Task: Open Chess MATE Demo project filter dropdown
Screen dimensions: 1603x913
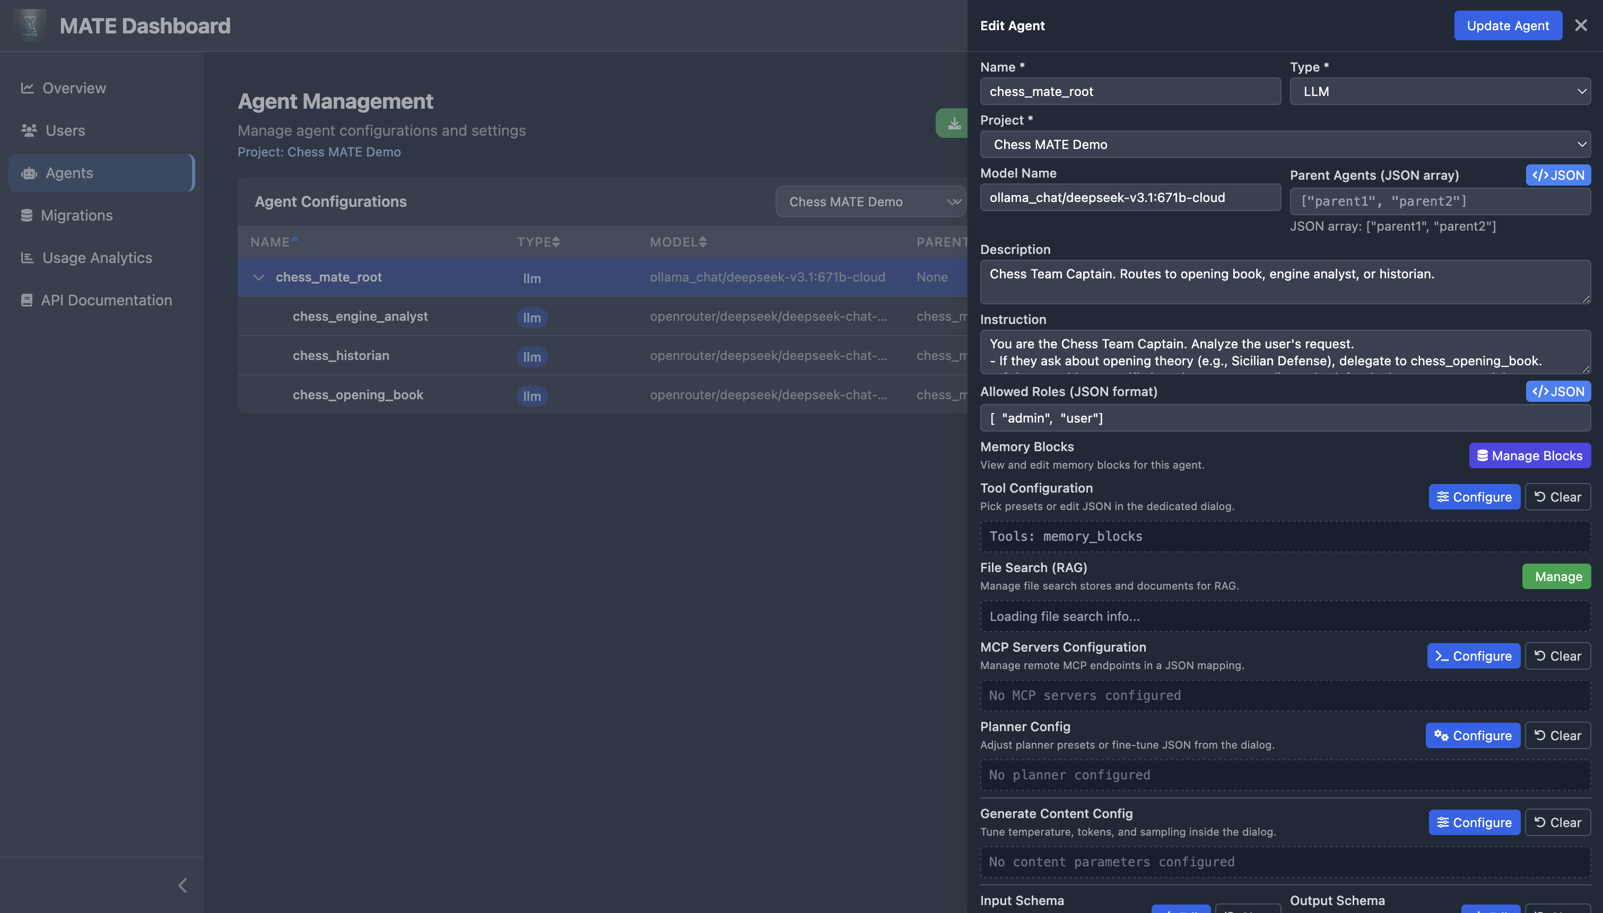Action: [870, 202]
